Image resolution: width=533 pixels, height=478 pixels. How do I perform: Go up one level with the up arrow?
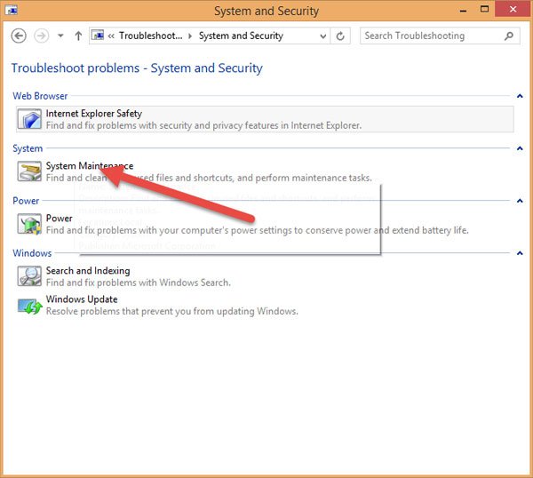[x=78, y=36]
